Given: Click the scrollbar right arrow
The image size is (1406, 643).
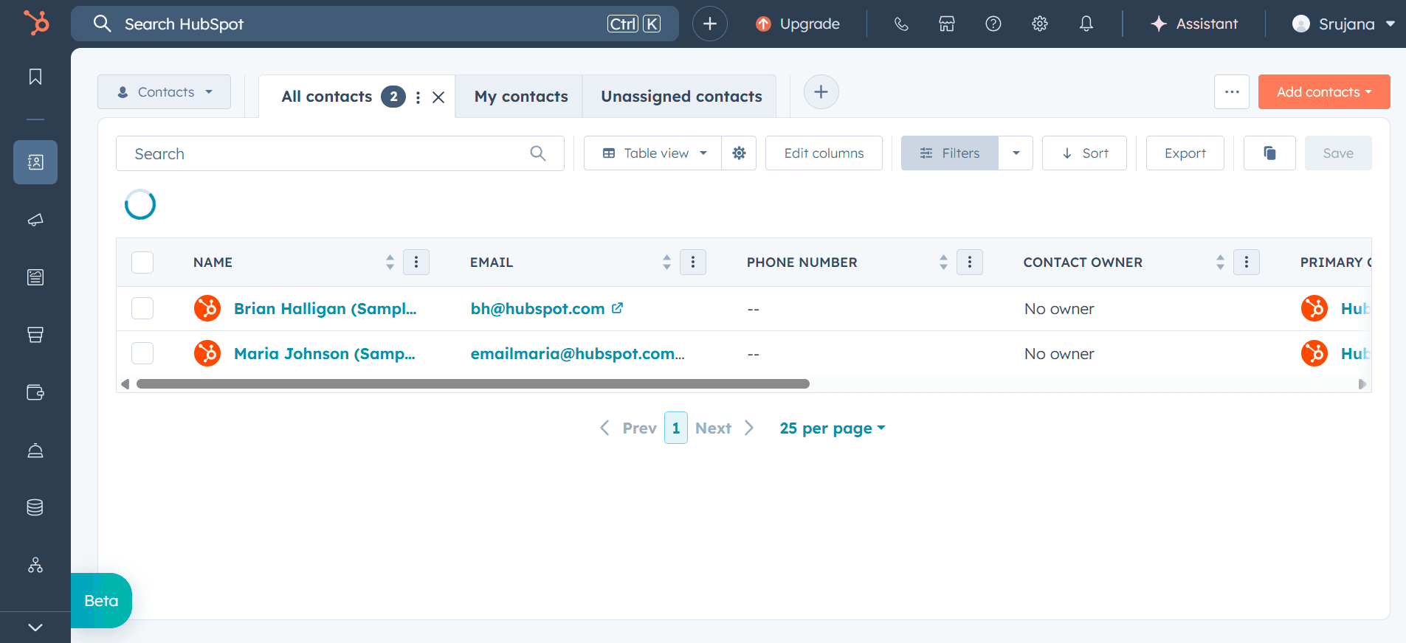Looking at the screenshot, I should click(1362, 384).
